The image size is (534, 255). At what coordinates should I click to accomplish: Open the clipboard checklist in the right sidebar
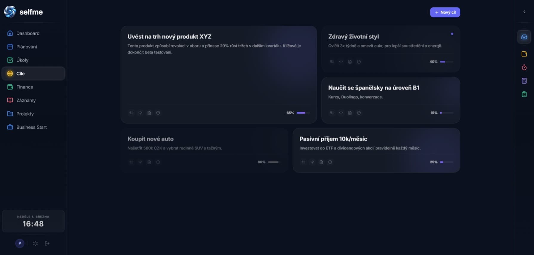tap(524, 94)
